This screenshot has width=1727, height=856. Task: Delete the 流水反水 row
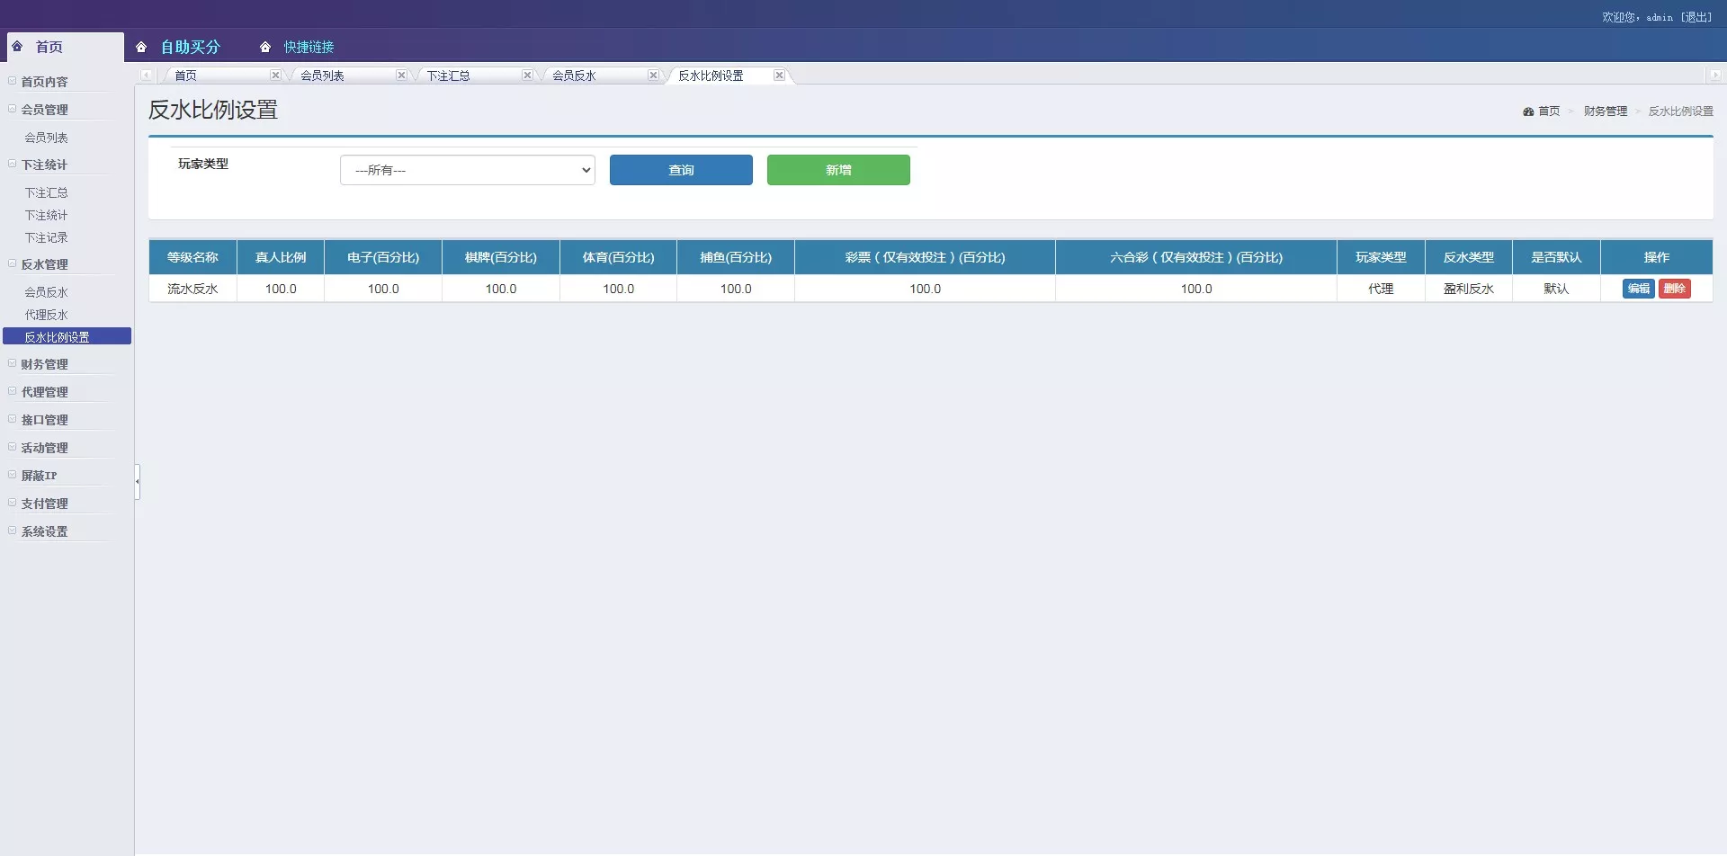(x=1674, y=289)
